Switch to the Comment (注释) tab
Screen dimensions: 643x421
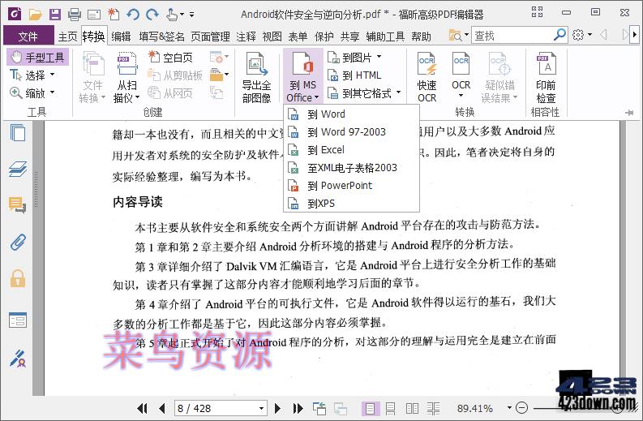pos(246,37)
